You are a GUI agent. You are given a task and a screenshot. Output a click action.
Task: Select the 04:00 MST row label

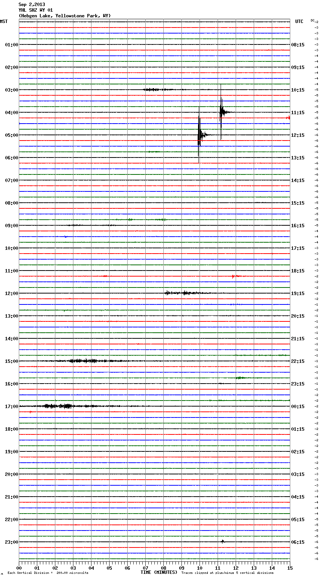pos(12,113)
